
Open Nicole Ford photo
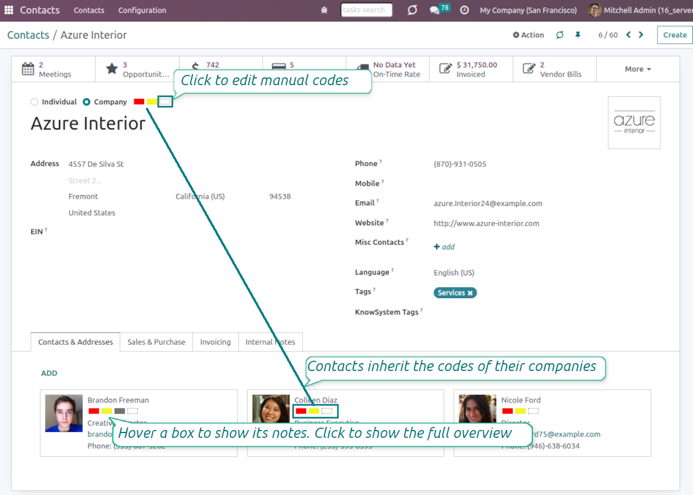477,409
